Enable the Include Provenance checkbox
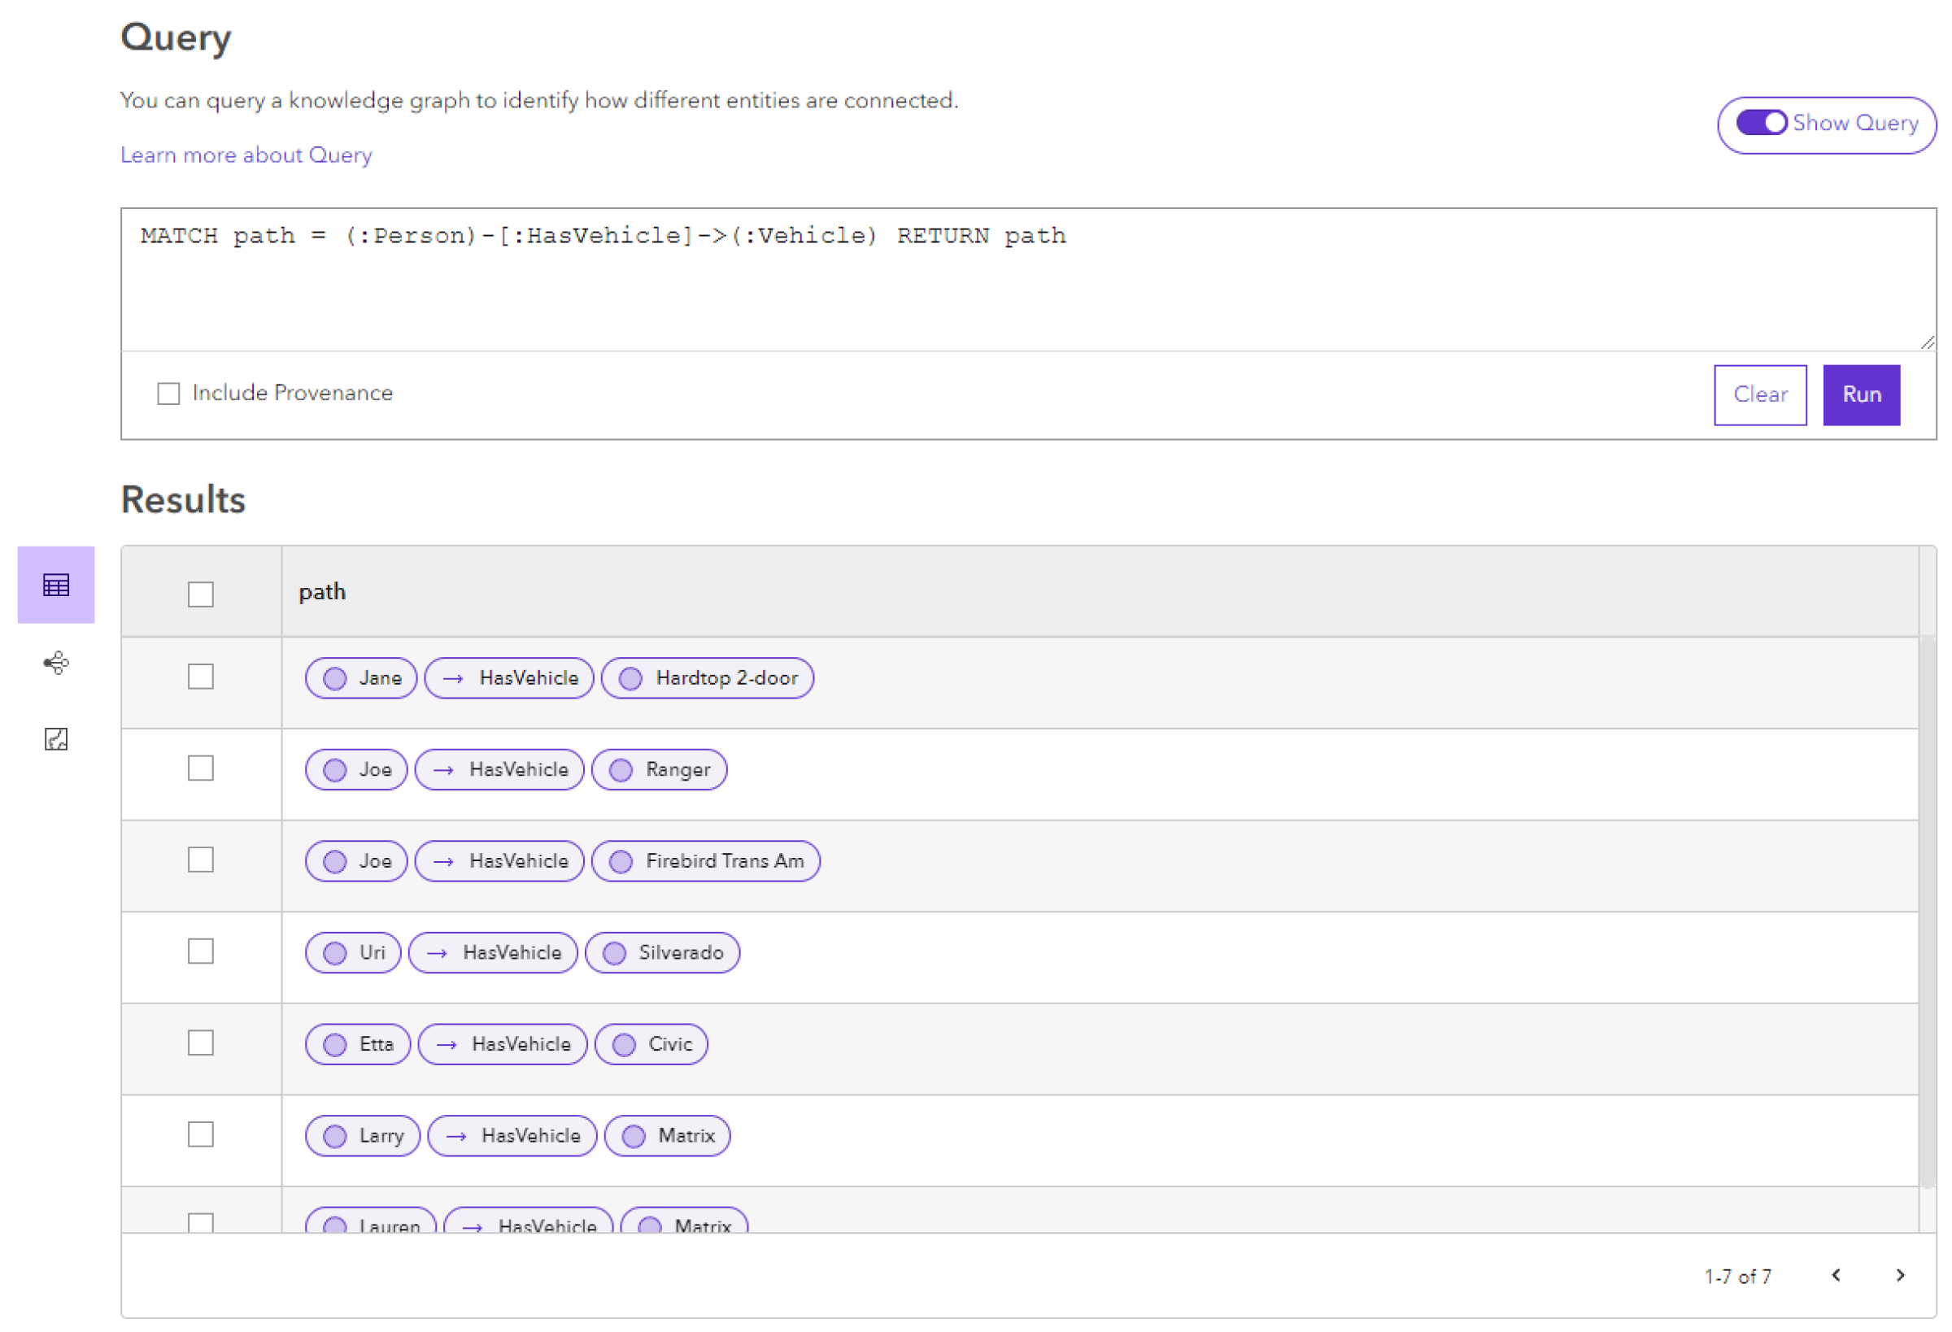Image resolution: width=1952 pixels, height=1332 pixels. [x=169, y=393]
